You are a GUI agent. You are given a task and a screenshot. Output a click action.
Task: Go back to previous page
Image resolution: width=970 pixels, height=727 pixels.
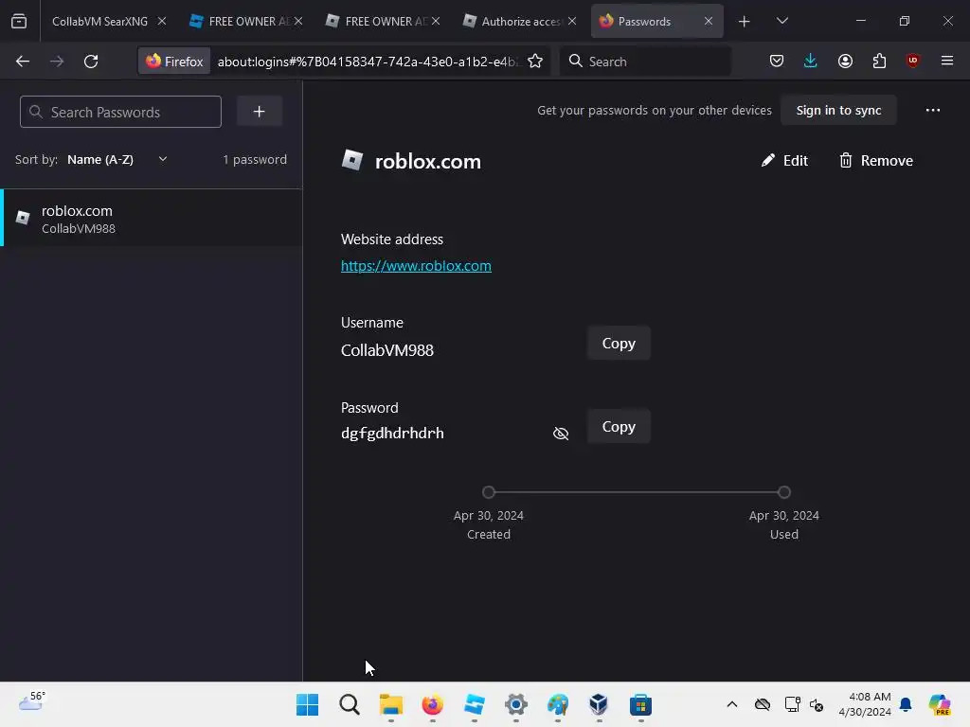coord(23,62)
